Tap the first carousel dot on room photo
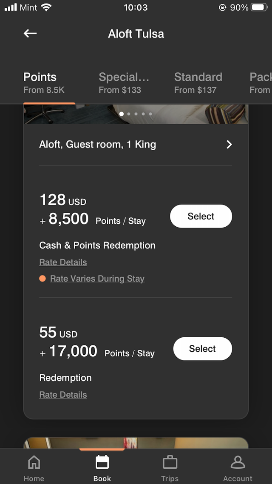The image size is (272, 484). click(121, 114)
